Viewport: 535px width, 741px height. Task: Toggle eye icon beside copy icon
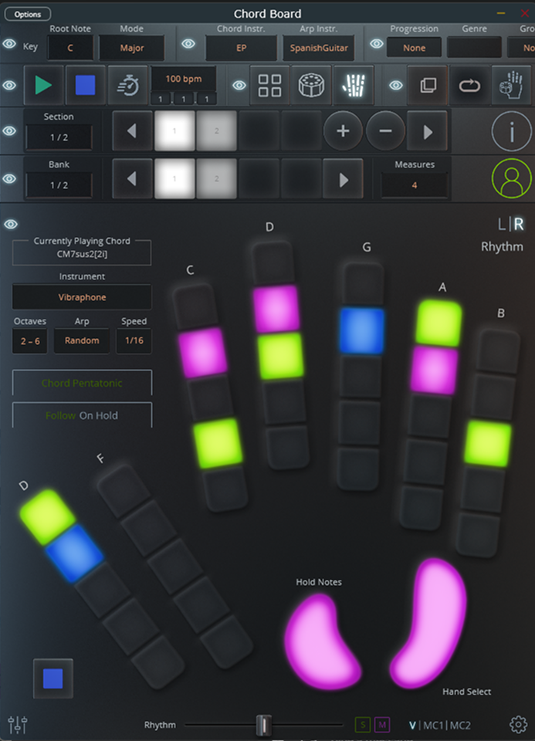click(396, 86)
